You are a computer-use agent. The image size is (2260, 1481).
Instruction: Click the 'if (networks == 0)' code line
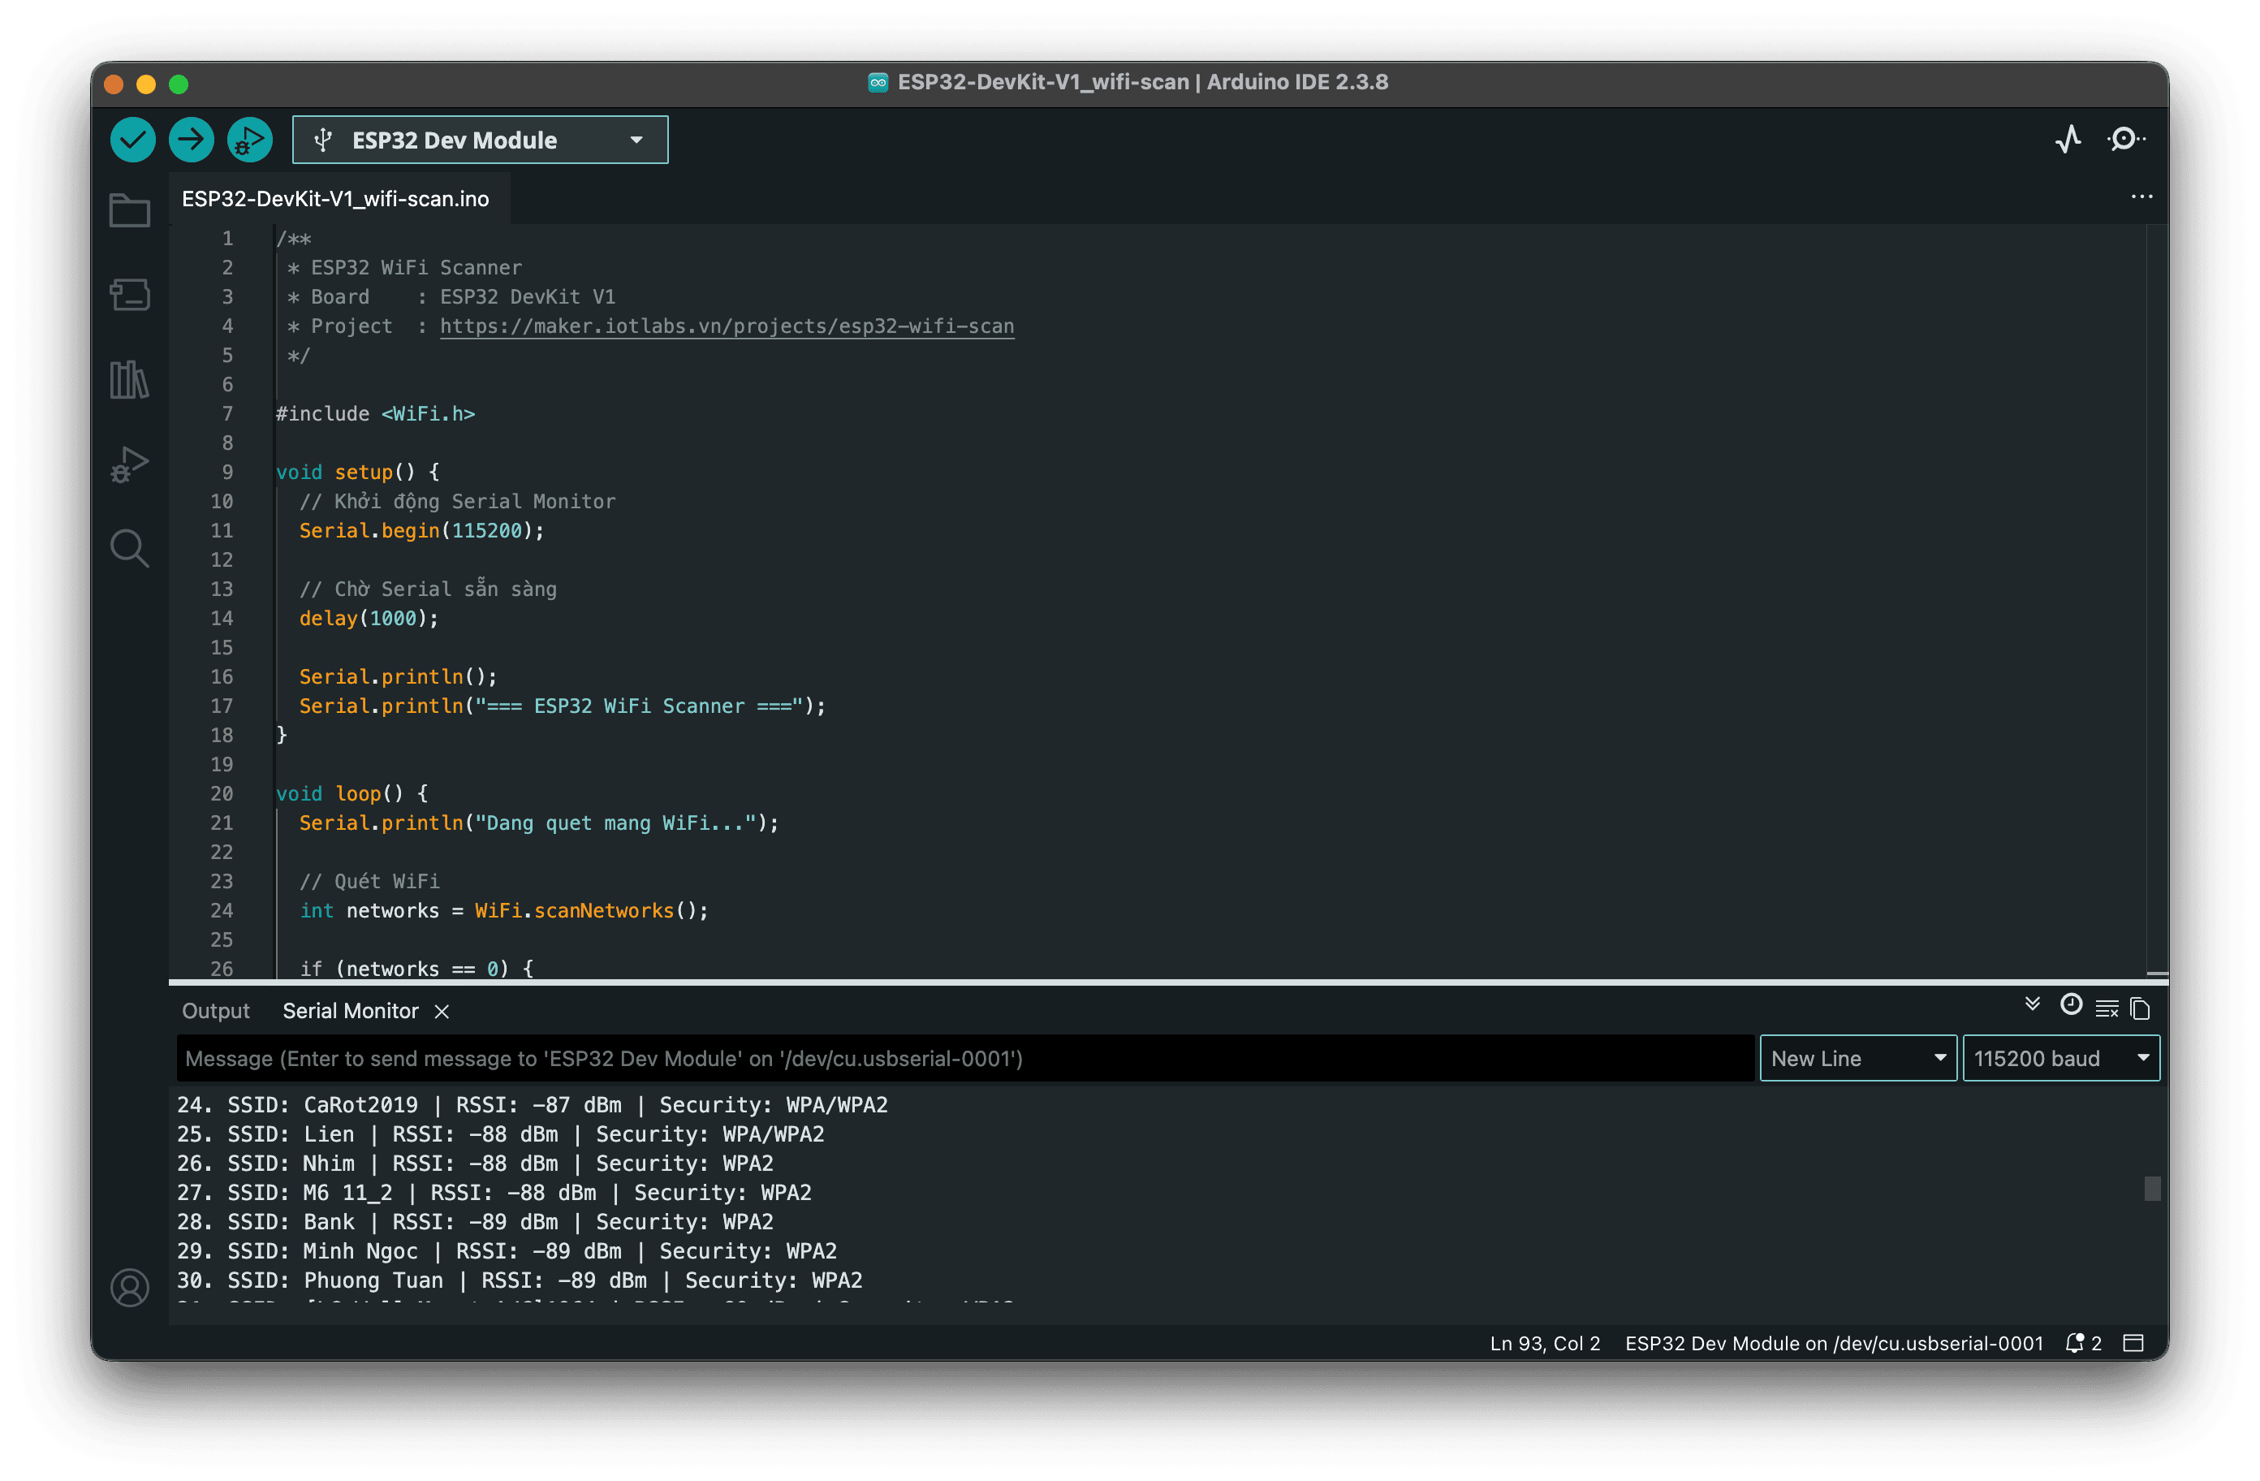click(x=417, y=968)
